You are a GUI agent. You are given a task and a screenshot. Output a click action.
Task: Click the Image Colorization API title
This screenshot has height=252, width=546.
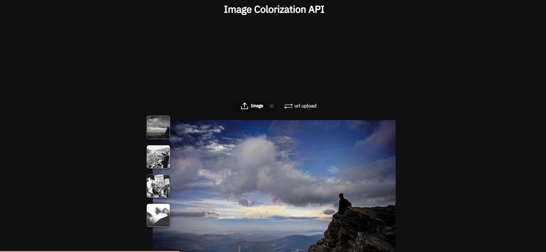pos(274,9)
